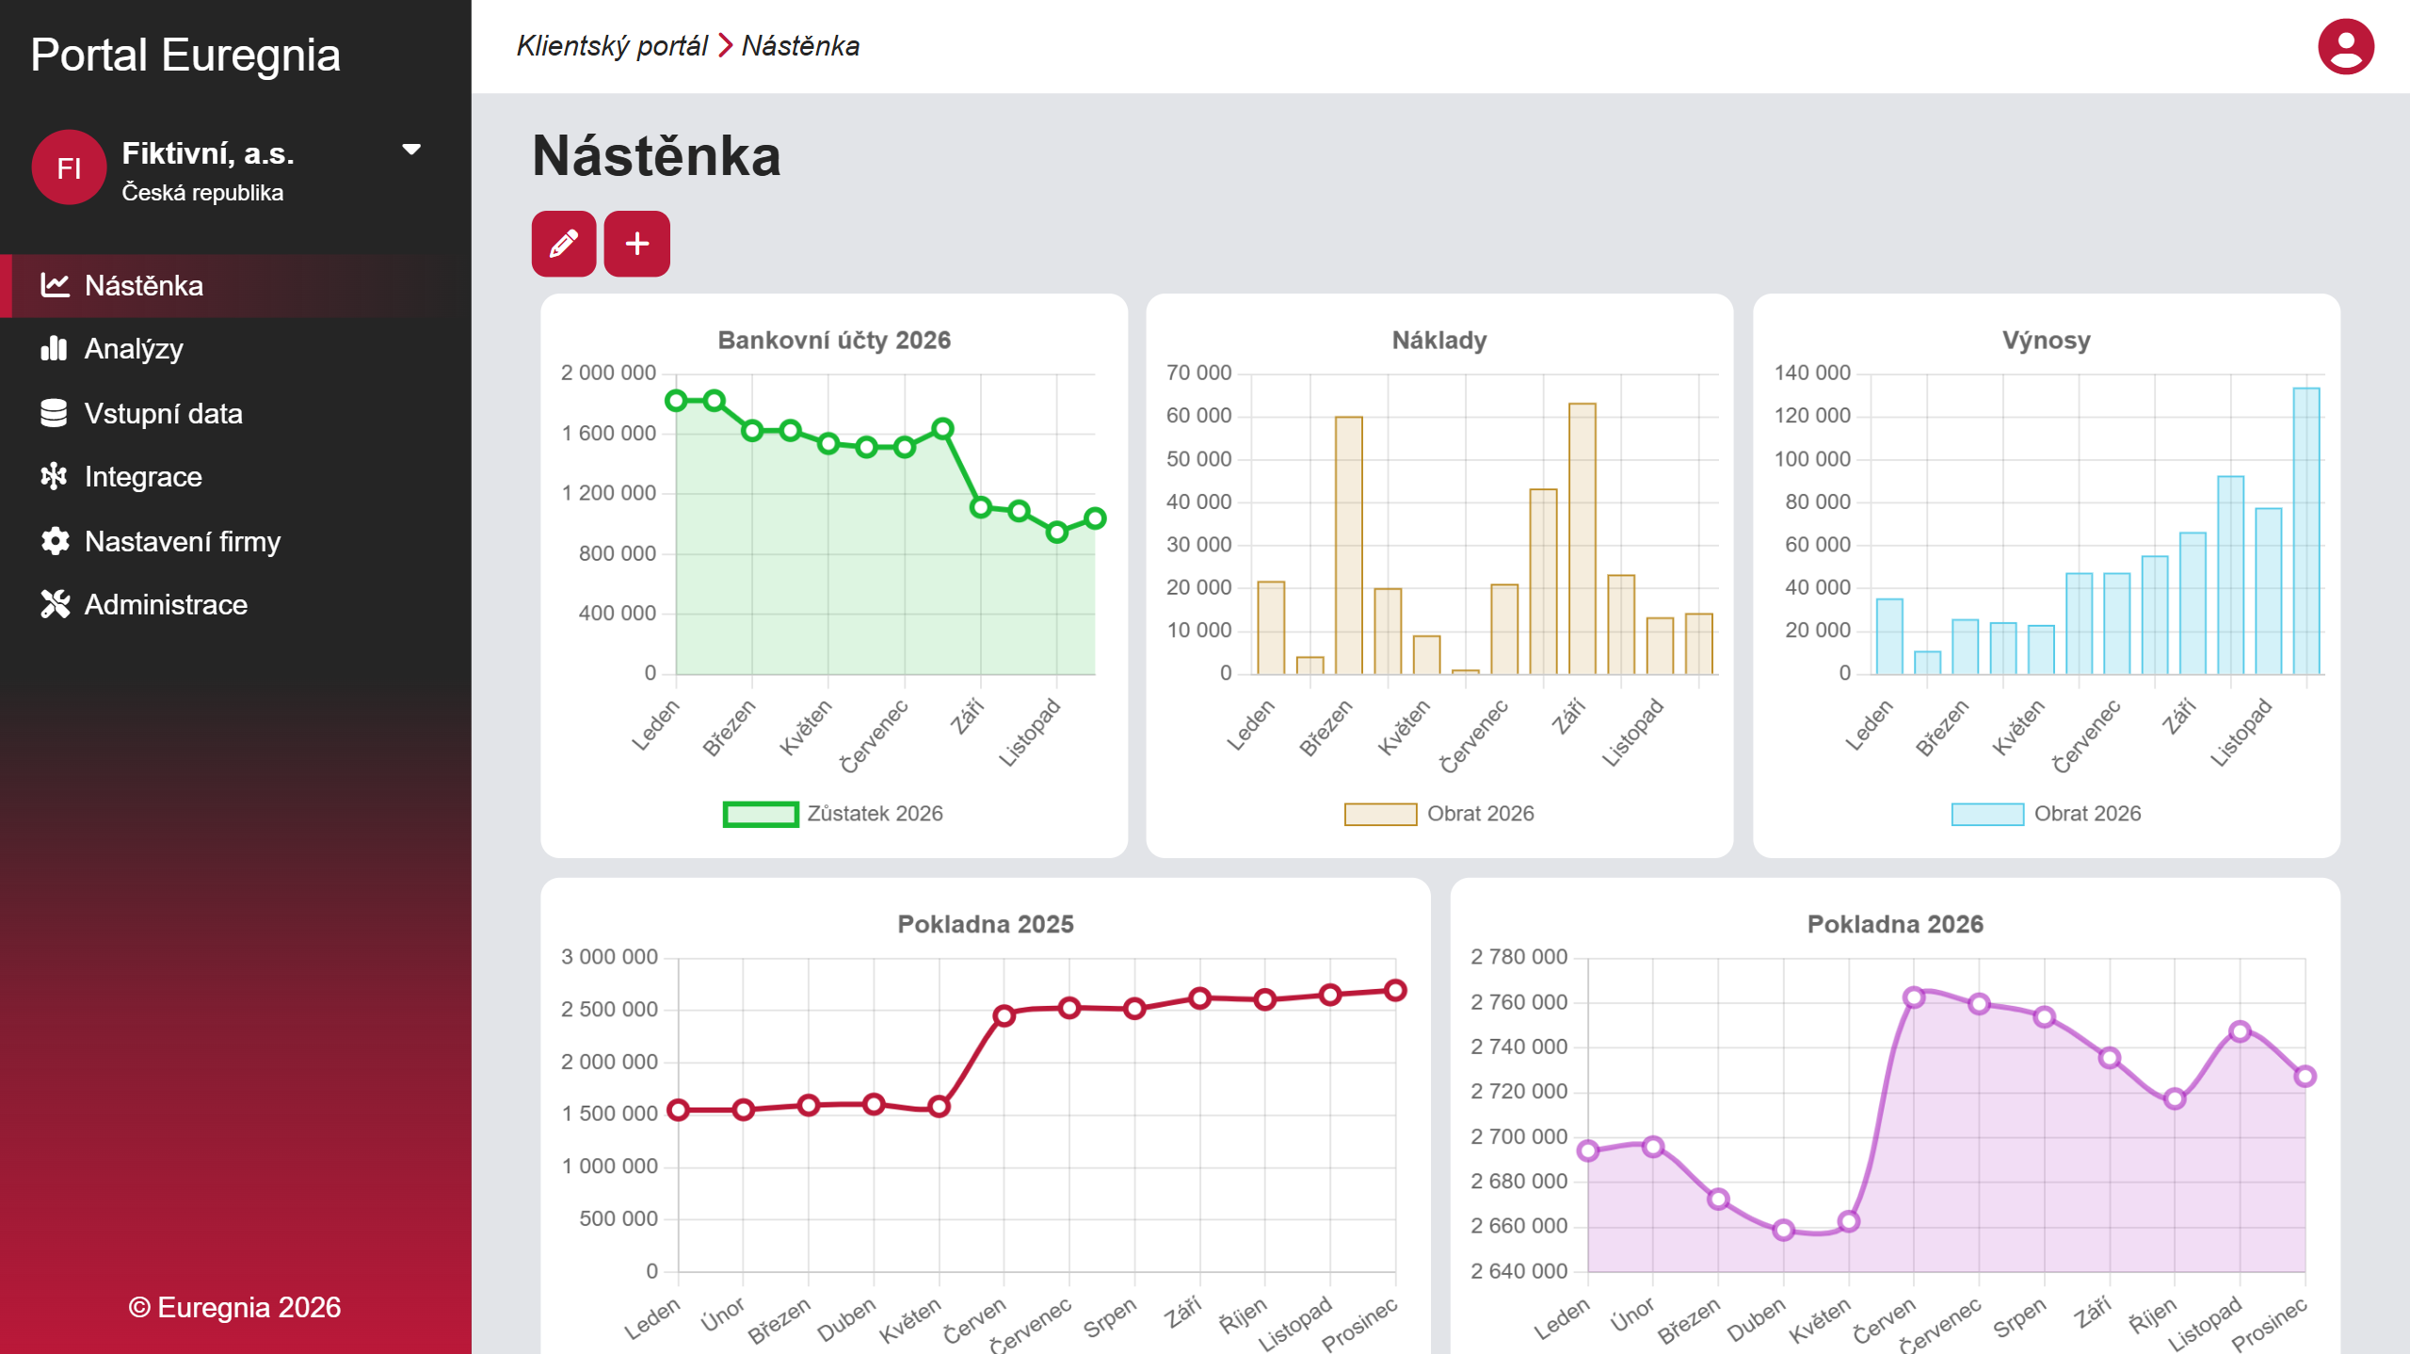Click the Nastavení firmy gear icon
Viewport: 2410px width, 1354px height.
click(55, 541)
